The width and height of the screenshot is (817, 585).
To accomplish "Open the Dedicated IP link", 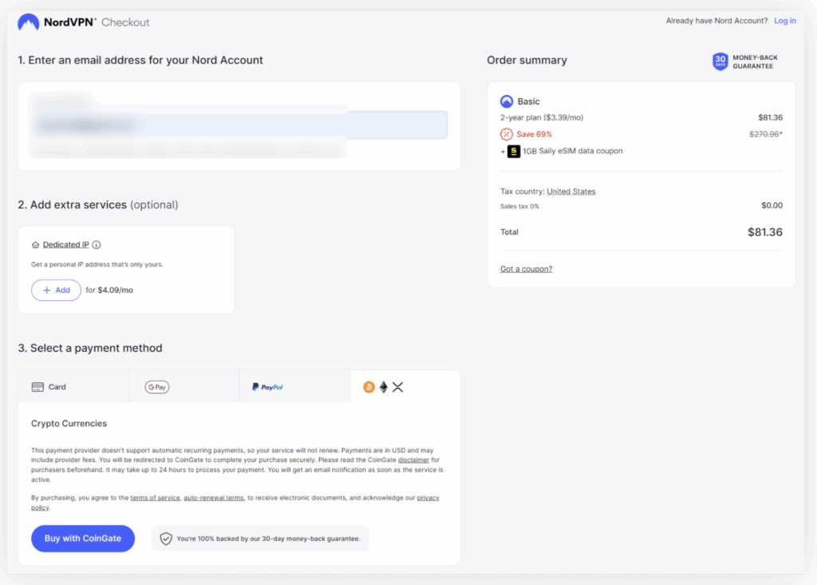I will coord(65,244).
